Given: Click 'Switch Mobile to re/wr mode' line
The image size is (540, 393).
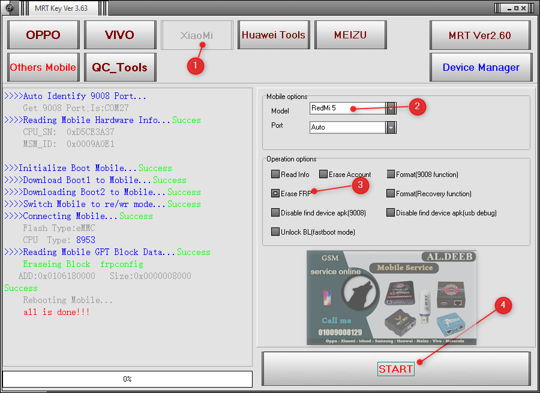Looking at the screenshot, I should pos(102,204).
